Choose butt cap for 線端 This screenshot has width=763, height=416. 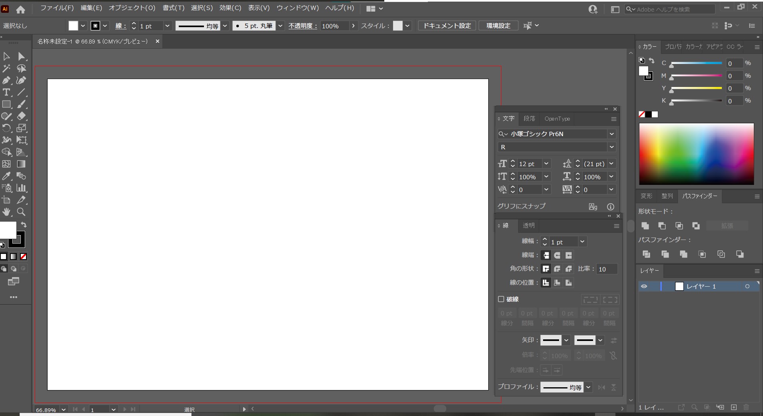point(545,255)
